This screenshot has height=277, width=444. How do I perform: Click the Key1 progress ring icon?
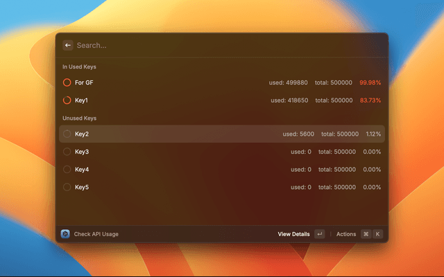(67, 100)
